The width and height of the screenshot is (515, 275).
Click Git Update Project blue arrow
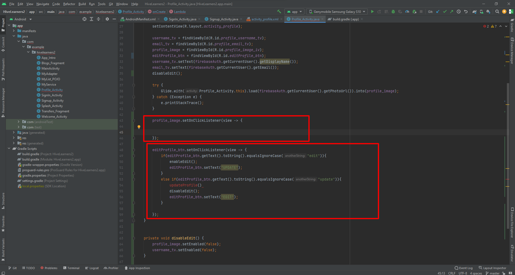tap(438, 12)
